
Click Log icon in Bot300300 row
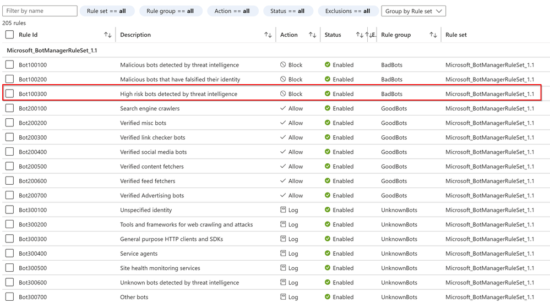283,239
